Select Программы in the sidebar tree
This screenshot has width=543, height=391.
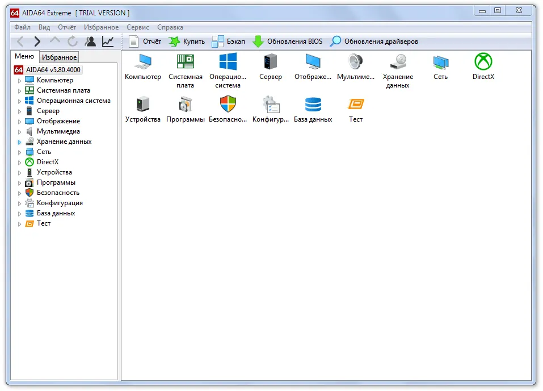pyautogui.click(x=56, y=182)
